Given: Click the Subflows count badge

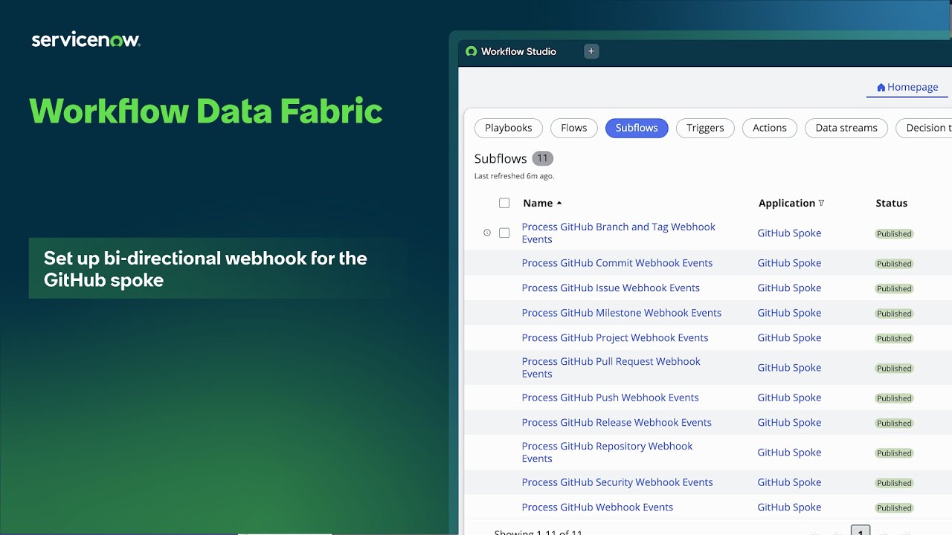Looking at the screenshot, I should 542,158.
